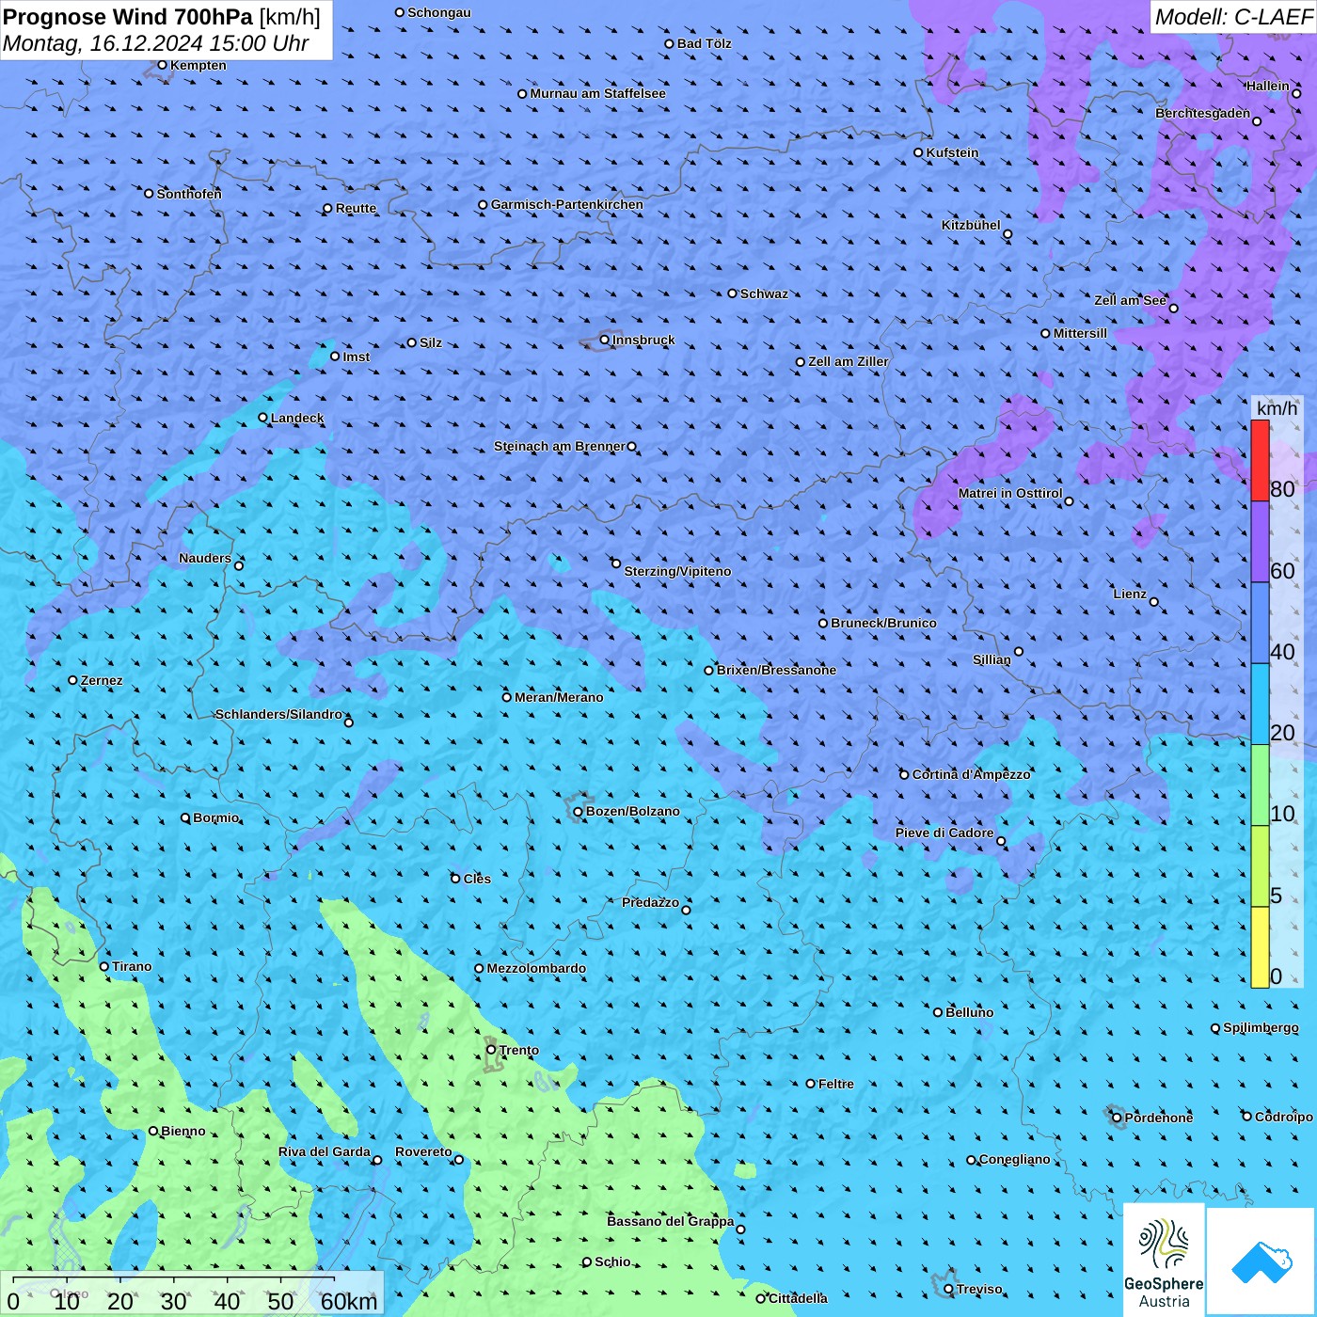Click the 'Bozen/Bolzano' label
This screenshot has height=1317, width=1317.
point(633,811)
